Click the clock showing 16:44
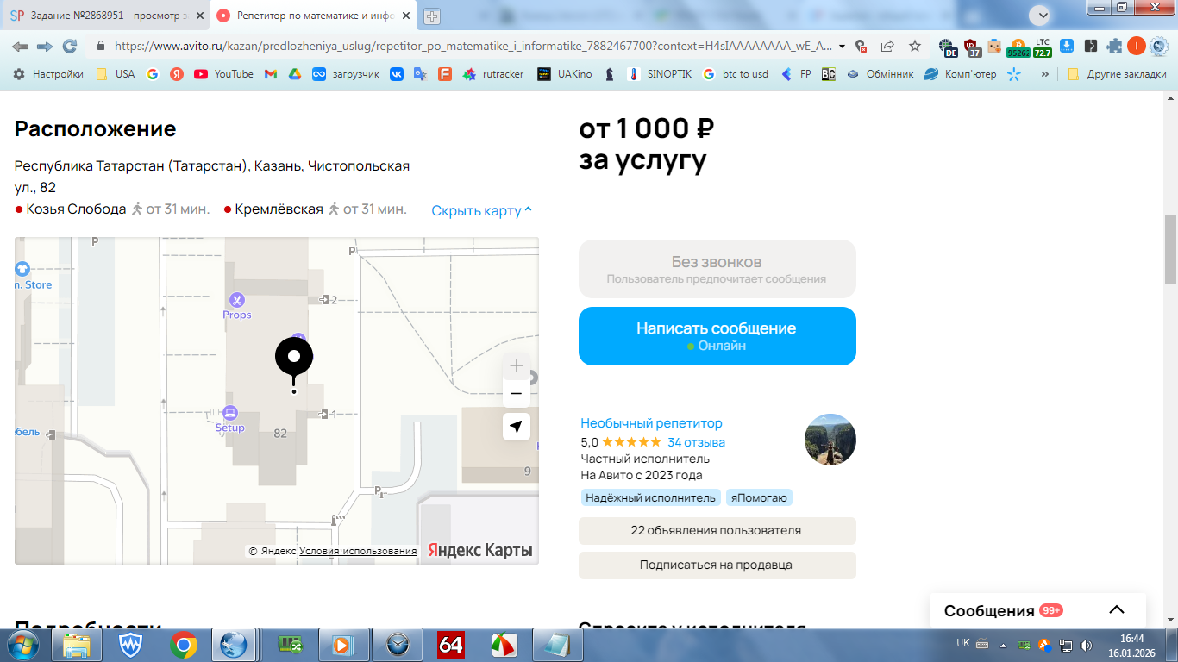Viewport: 1178px width, 662px height. click(1131, 639)
